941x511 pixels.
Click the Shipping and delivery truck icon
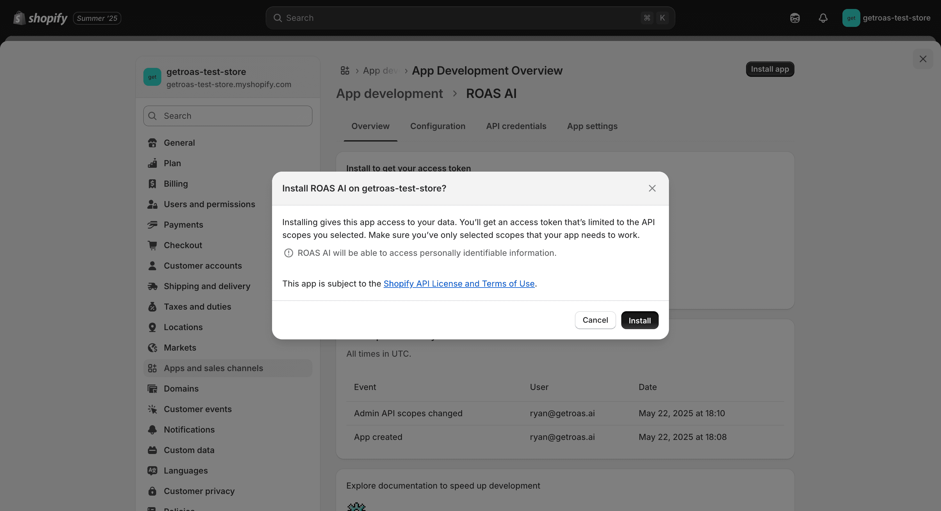tap(152, 286)
